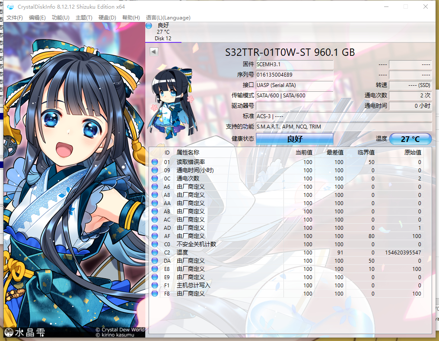Close the CrystalDiskInfo window

pyautogui.click(x=426, y=6)
